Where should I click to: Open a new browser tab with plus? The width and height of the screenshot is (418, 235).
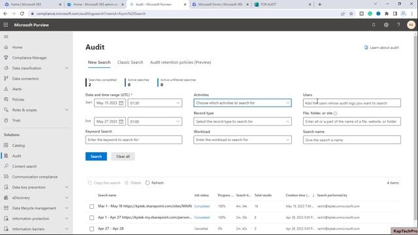(x=319, y=5)
